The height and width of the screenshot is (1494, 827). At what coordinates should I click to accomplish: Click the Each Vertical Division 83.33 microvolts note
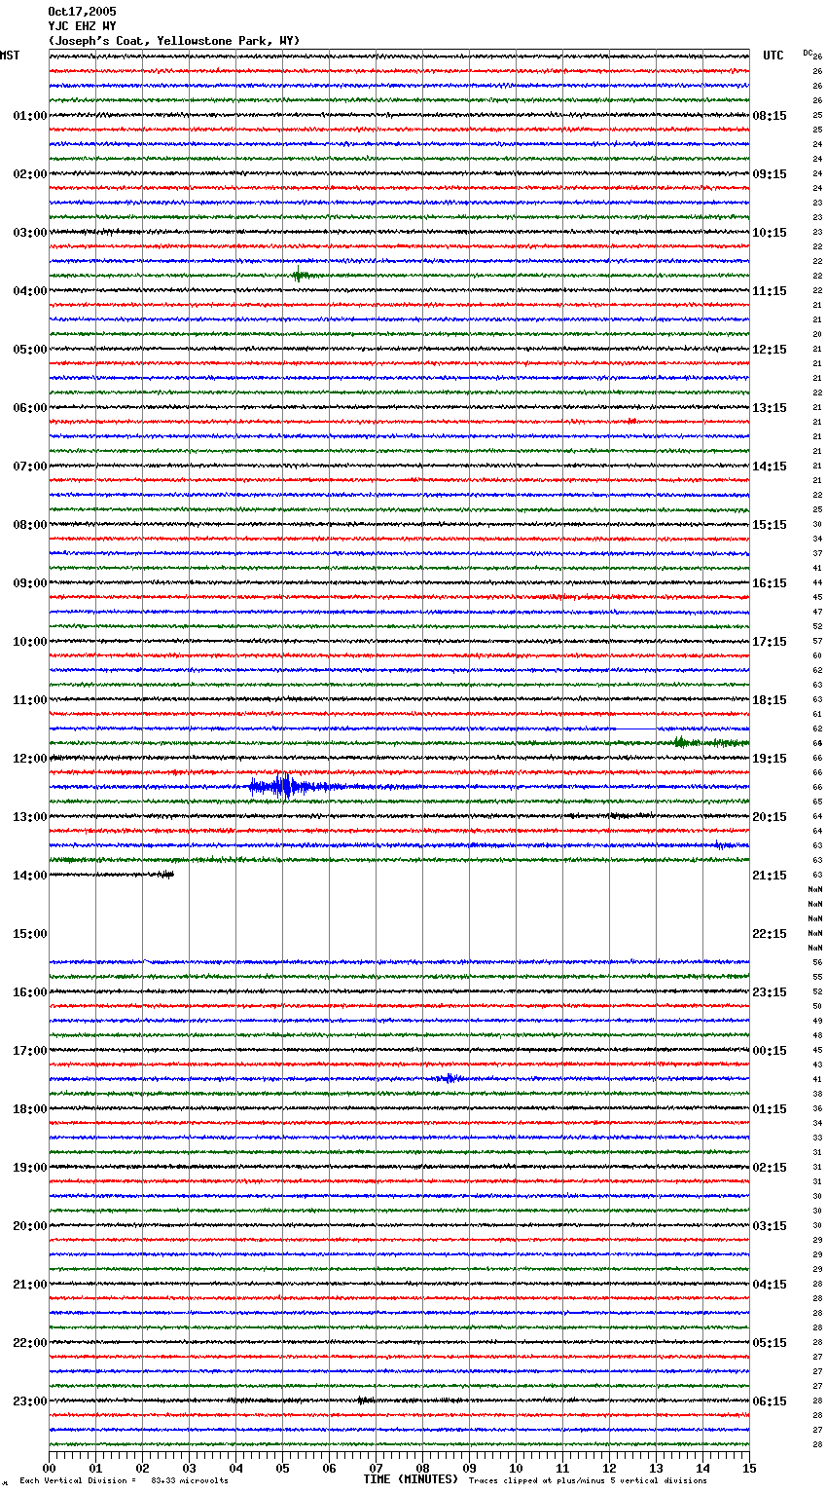click(x=124, y=1480)
